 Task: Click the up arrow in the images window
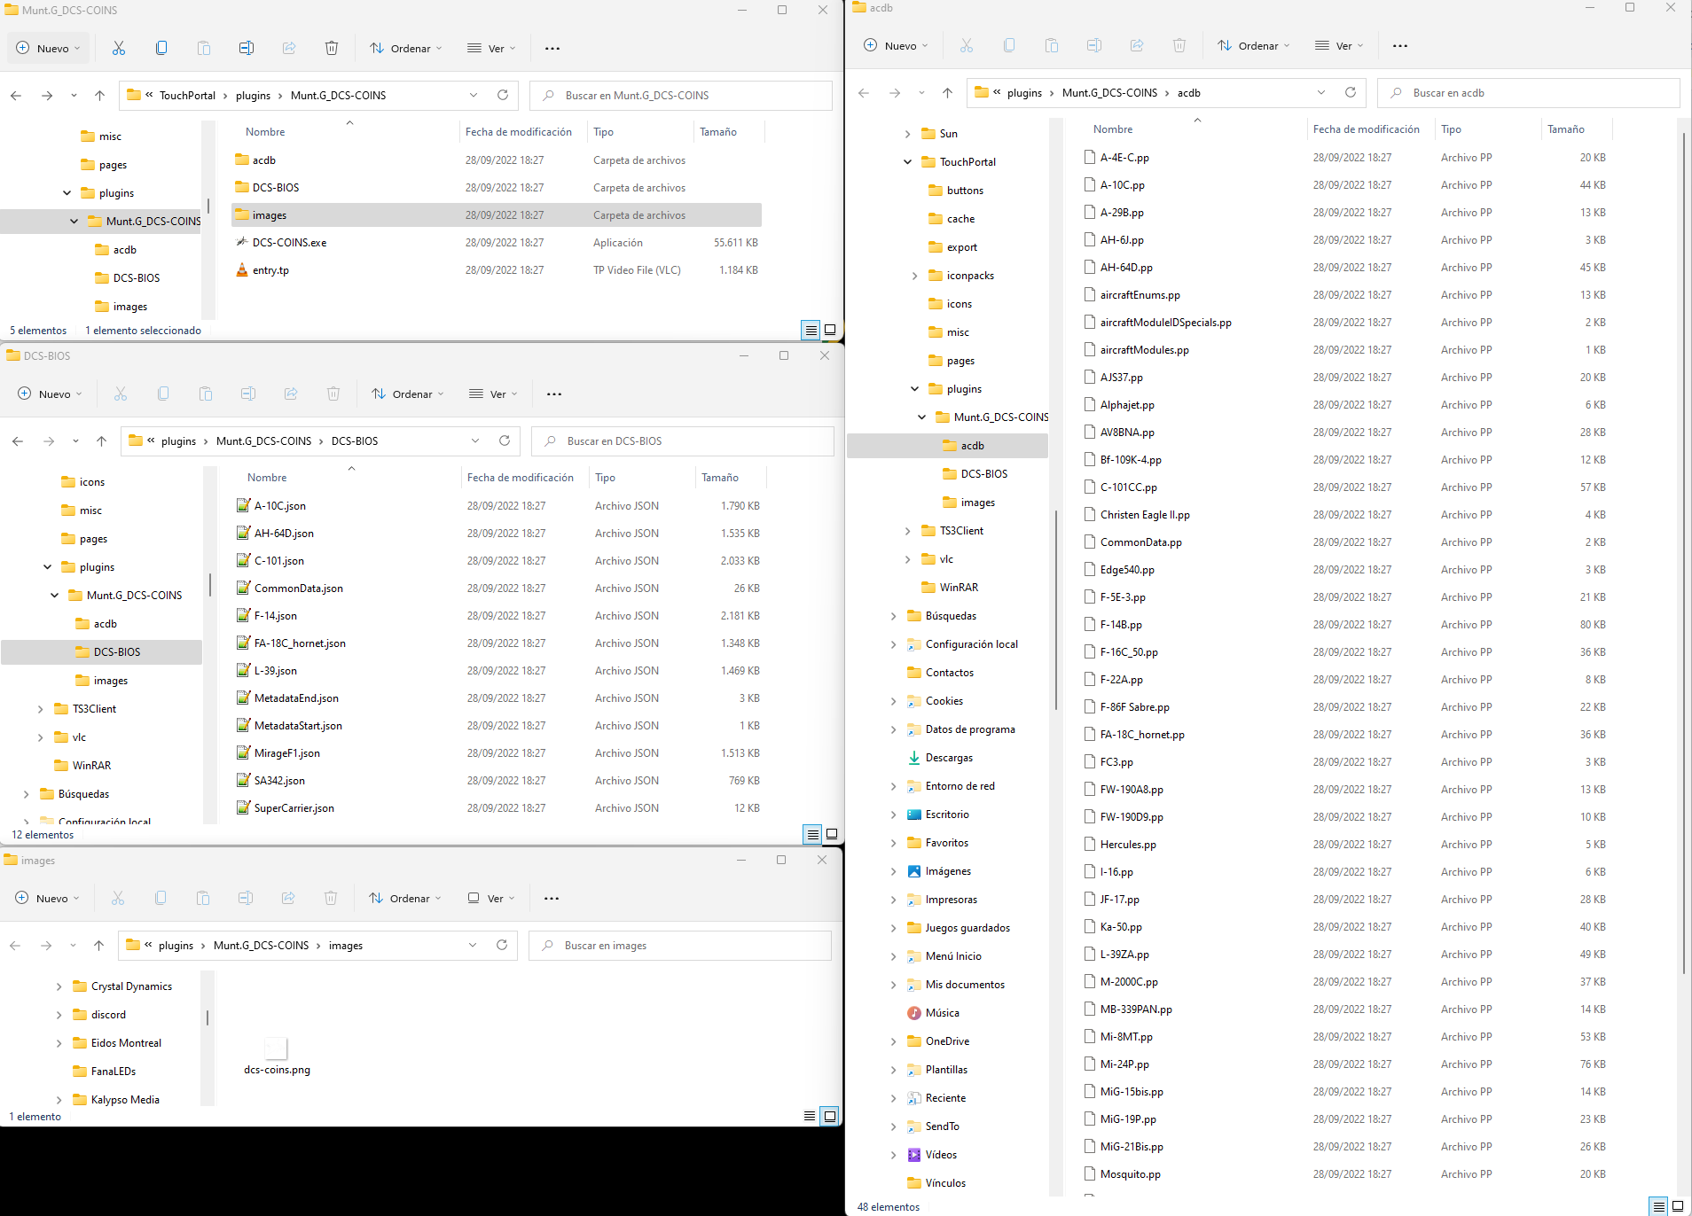point(98,946)
